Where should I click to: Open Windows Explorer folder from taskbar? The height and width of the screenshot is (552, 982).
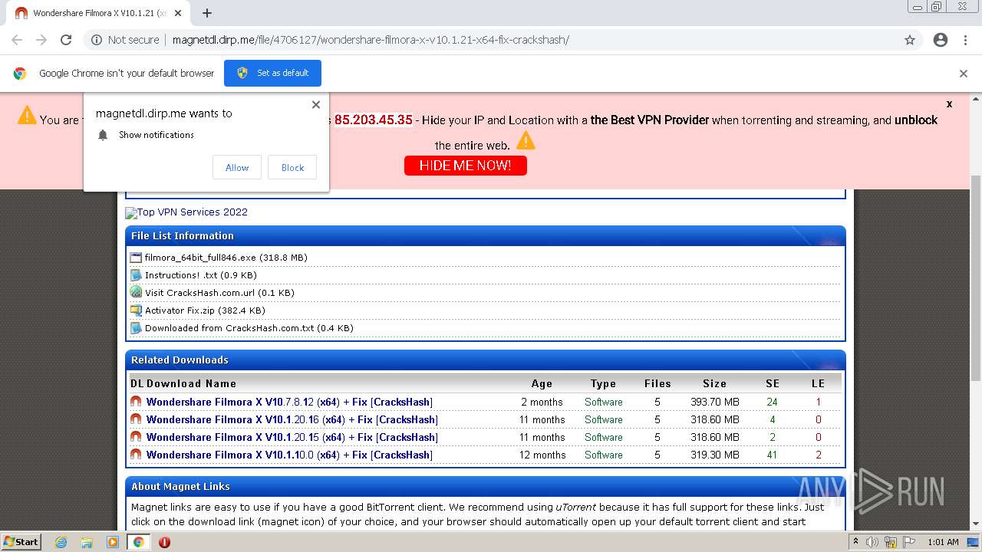tap(87, 542)
